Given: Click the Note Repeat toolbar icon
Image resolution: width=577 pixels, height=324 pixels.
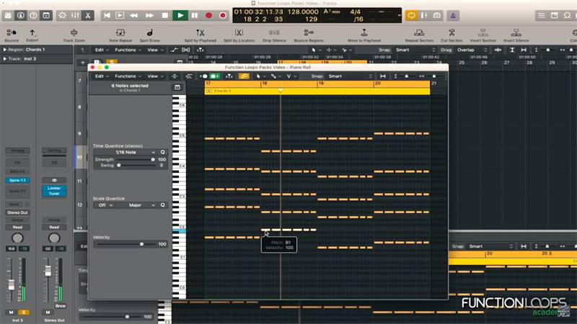Looking at the screenshot, I should [x=119, y=33].
